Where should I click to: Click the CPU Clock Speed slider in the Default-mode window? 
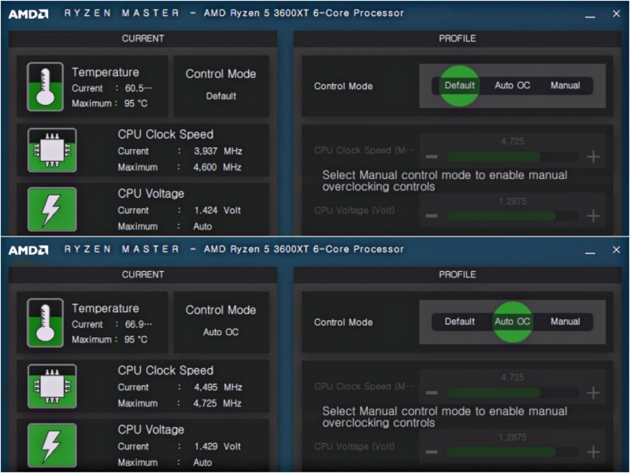[513, 156]
